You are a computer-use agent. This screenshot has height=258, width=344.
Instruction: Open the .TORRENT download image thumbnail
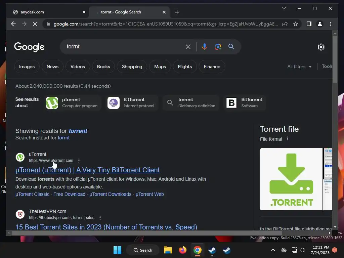tap(291, 179)
